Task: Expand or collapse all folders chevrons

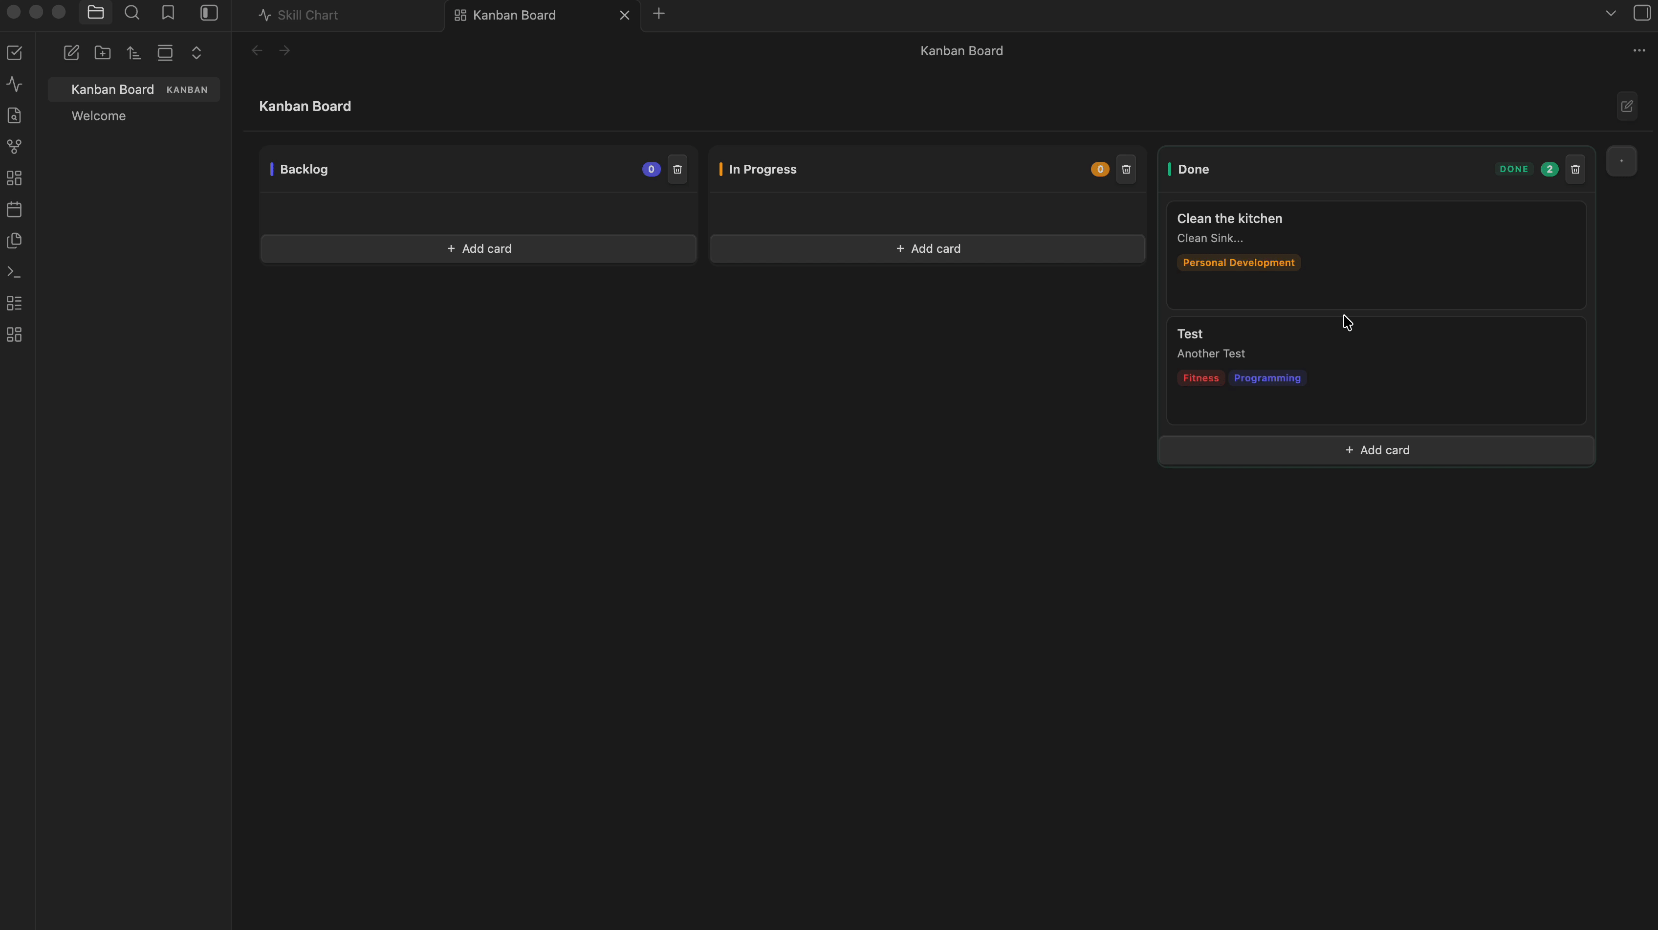Action: tap(196, 53)
